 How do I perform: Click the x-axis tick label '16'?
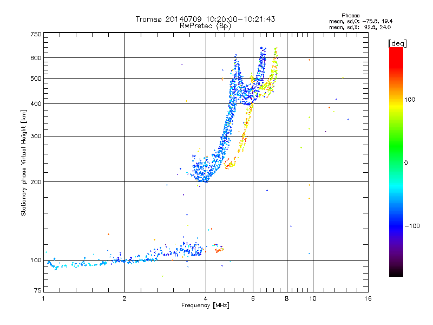pos(368,298)
